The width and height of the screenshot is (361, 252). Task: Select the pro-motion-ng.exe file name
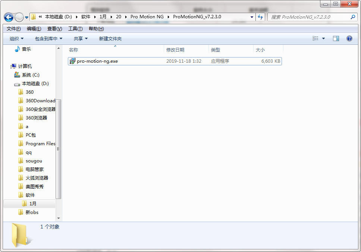click(97, 61)
